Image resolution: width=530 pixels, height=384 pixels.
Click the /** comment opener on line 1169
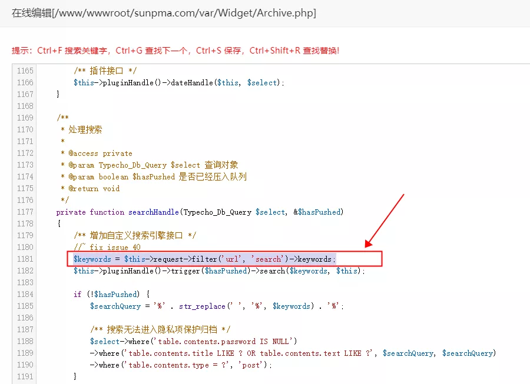[63, 118]
